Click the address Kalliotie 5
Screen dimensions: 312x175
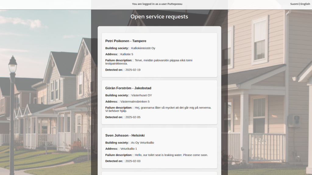point(127,54)
